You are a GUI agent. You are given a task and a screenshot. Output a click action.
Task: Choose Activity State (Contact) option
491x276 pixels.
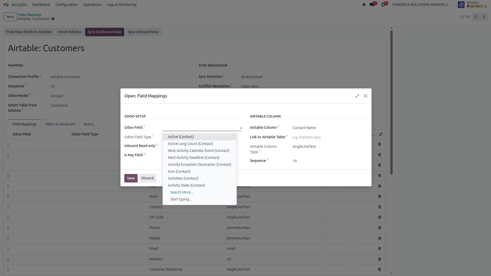pos(186,185)
